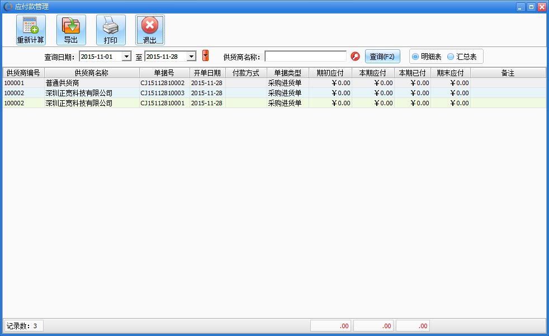Click the 本期已付 column header
Viewport: 549px width, 336px height.
tap(413, 73)
